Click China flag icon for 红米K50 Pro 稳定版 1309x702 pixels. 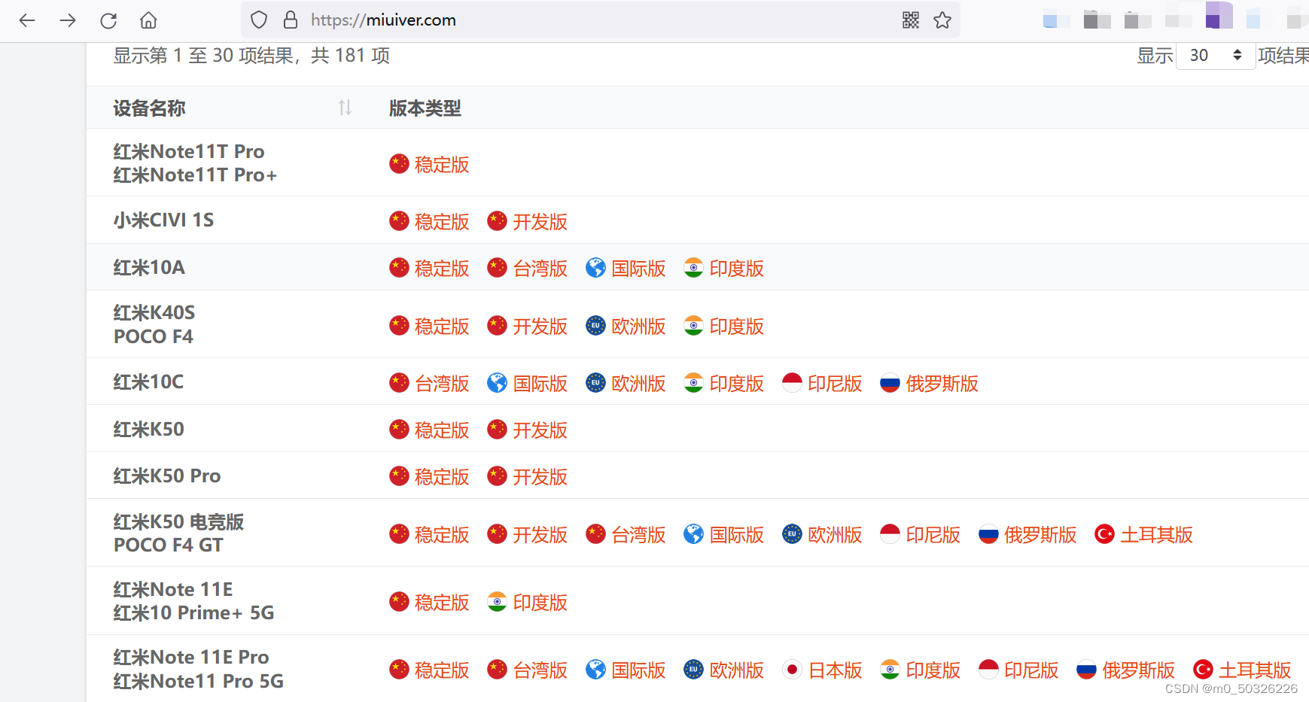point(399,476)
